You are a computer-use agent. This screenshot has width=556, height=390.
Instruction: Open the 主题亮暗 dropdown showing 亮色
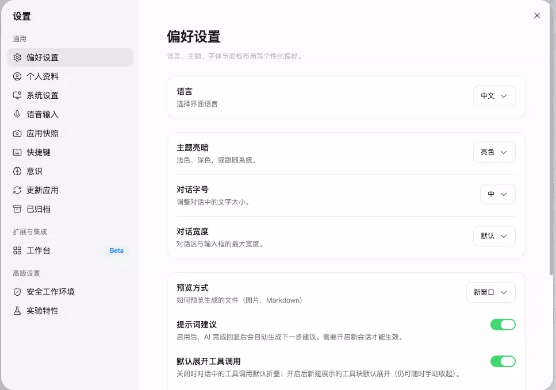click(x=494, y=152)
